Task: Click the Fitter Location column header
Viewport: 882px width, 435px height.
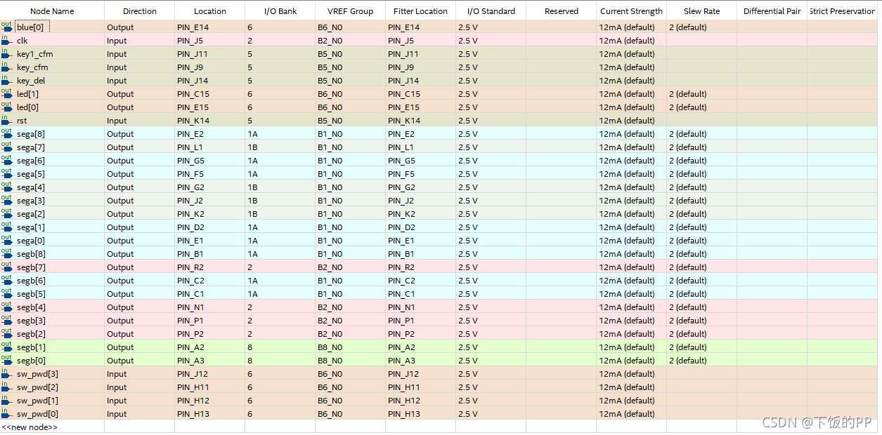Action: (421, 11)
